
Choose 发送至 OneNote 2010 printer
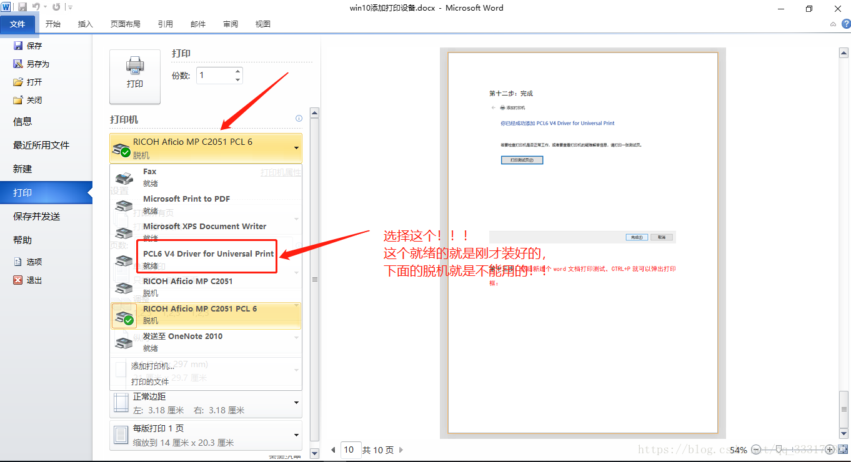[206, 342]
